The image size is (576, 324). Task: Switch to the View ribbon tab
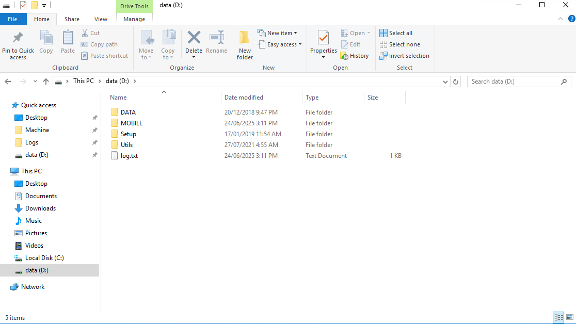(x=101, y=19)
